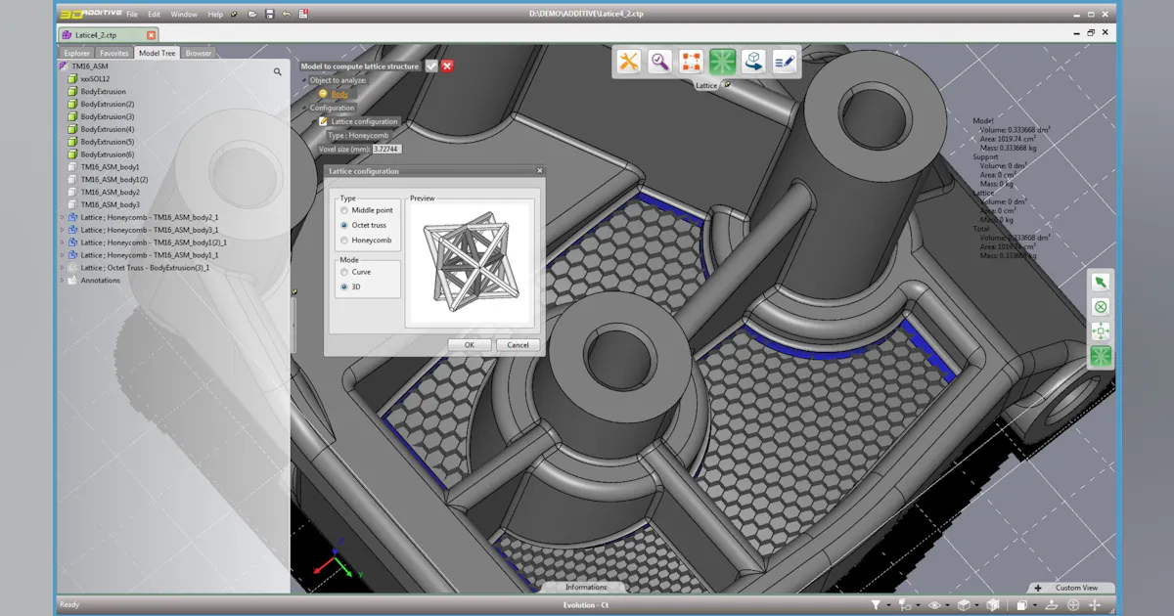Viewport: 1174px width, 616px height.
Task: Select the magnifier analysis tool in top toolbar
Action: click(x=660, y=62)
